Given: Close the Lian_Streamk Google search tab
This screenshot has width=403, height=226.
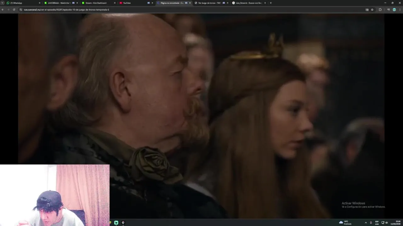Looking at the screenshot, I should (x=265, y=3).
